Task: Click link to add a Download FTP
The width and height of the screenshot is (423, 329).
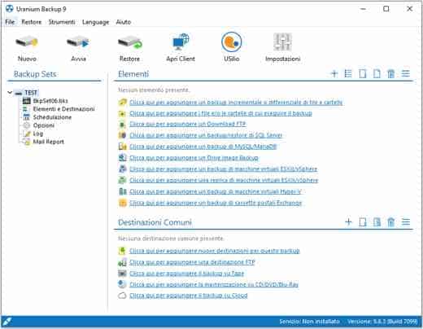Action: (x=188, y=124)
